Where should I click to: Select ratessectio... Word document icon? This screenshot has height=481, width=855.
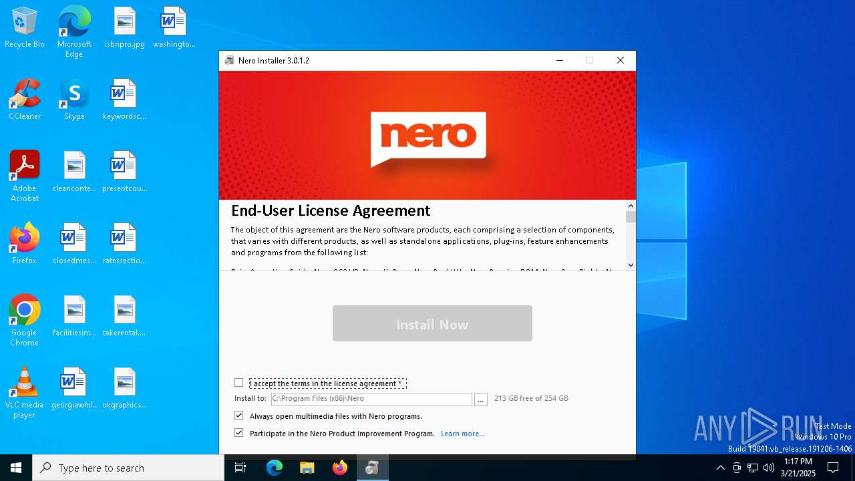click(x=124, y=244)
